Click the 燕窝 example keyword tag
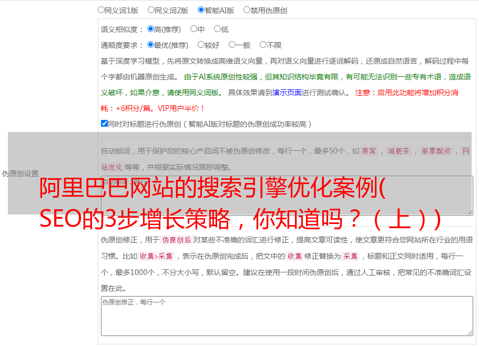 pos(369,151)
